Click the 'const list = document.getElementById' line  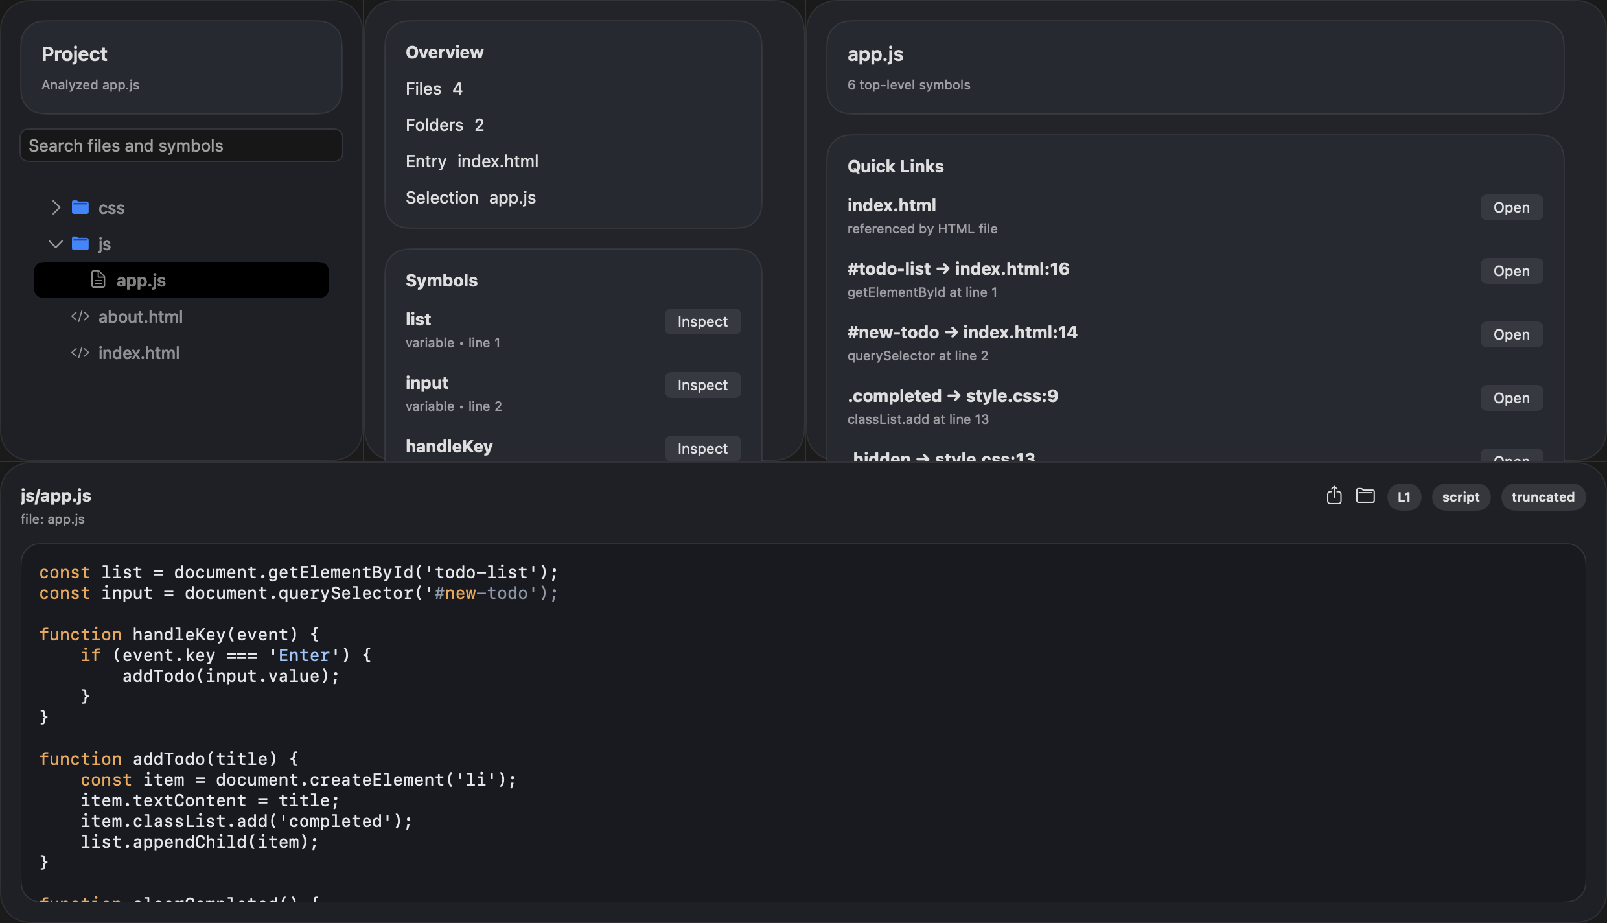pos(298,572)
